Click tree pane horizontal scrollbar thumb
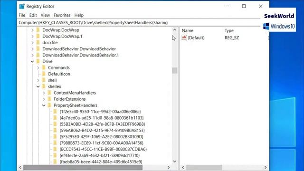Image resolution: width=304 pixels, height=171 pixels. pyautogui.click(x=83, y=167)
